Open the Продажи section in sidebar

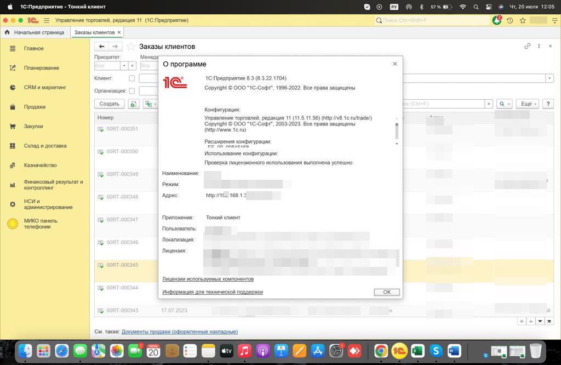pyautogui.click(x=35, y=107)
